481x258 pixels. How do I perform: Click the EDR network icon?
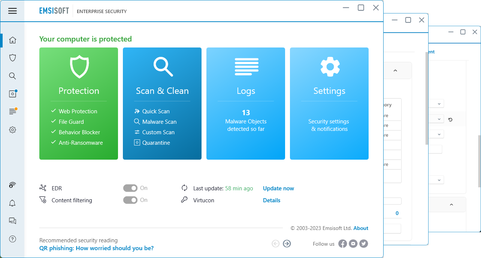point(43,188)
